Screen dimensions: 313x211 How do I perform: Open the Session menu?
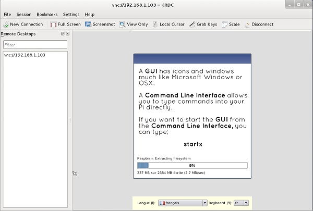point(24,15)
